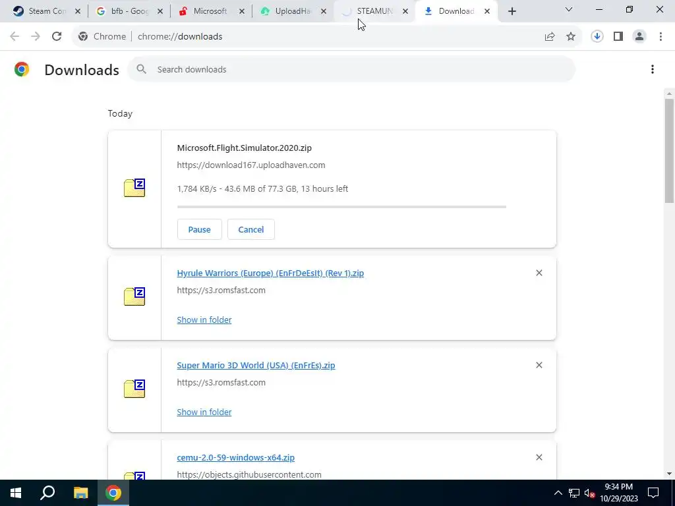Show hidden system tray icons
675x506 pixels.
click(558, 493)
